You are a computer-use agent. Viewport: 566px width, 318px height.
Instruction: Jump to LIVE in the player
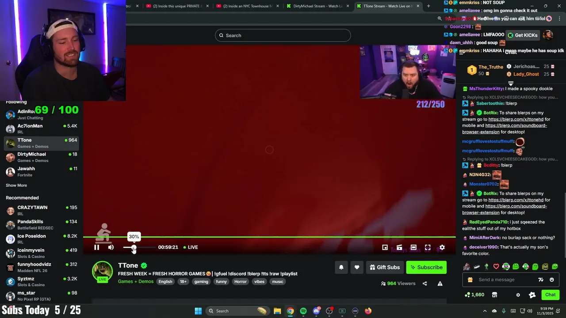[191, 247]
